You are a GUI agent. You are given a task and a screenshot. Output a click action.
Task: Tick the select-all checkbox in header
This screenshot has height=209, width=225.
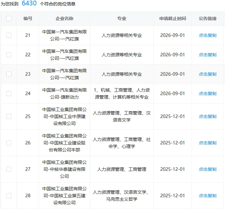point(9,18)
